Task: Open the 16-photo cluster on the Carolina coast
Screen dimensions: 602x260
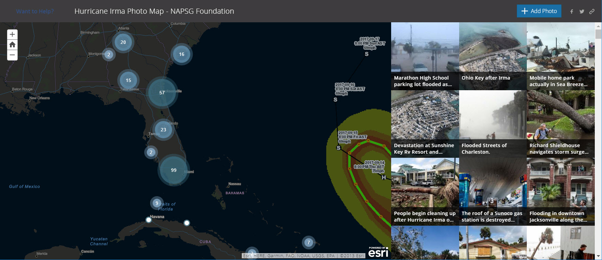Action: click(x=182, y=54)
